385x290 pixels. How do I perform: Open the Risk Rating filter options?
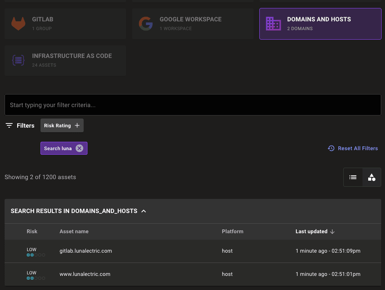[x=62, y=125]
